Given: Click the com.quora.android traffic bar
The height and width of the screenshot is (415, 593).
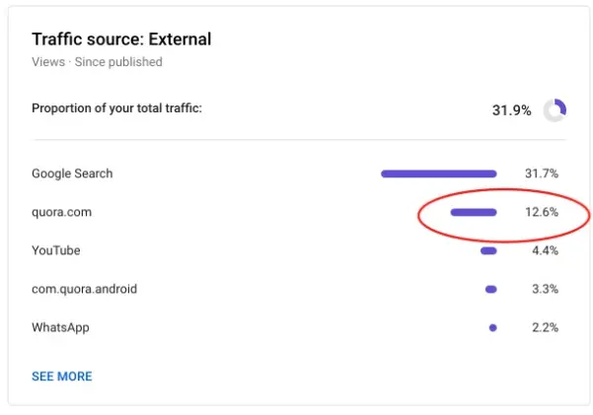Looking at the screenshot, I should click(490, 289).
